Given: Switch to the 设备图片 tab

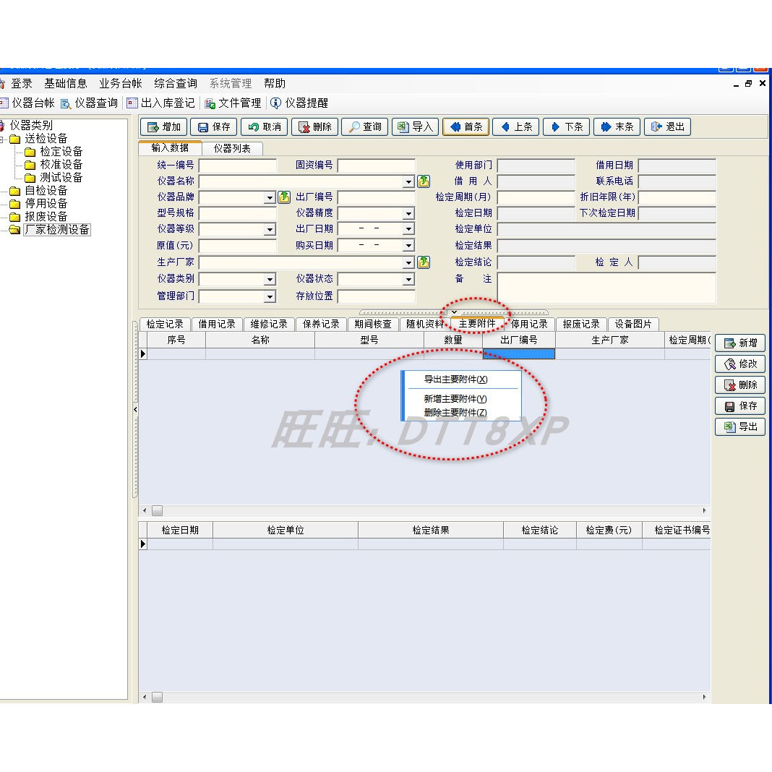Looking at the screenshot, I should click(633, 325).
